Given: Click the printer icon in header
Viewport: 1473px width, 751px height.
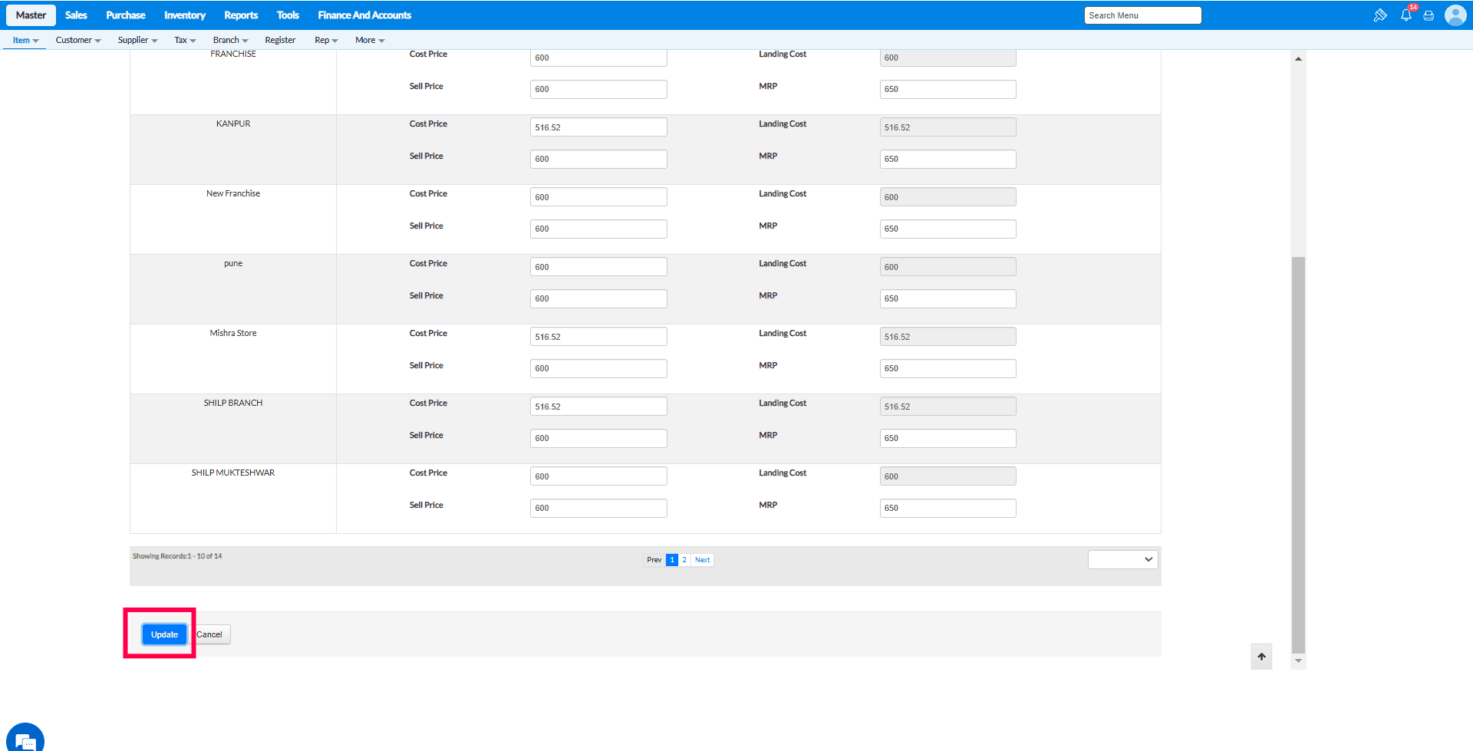Looking at the screenshot, I should (x=1429, y=15).
